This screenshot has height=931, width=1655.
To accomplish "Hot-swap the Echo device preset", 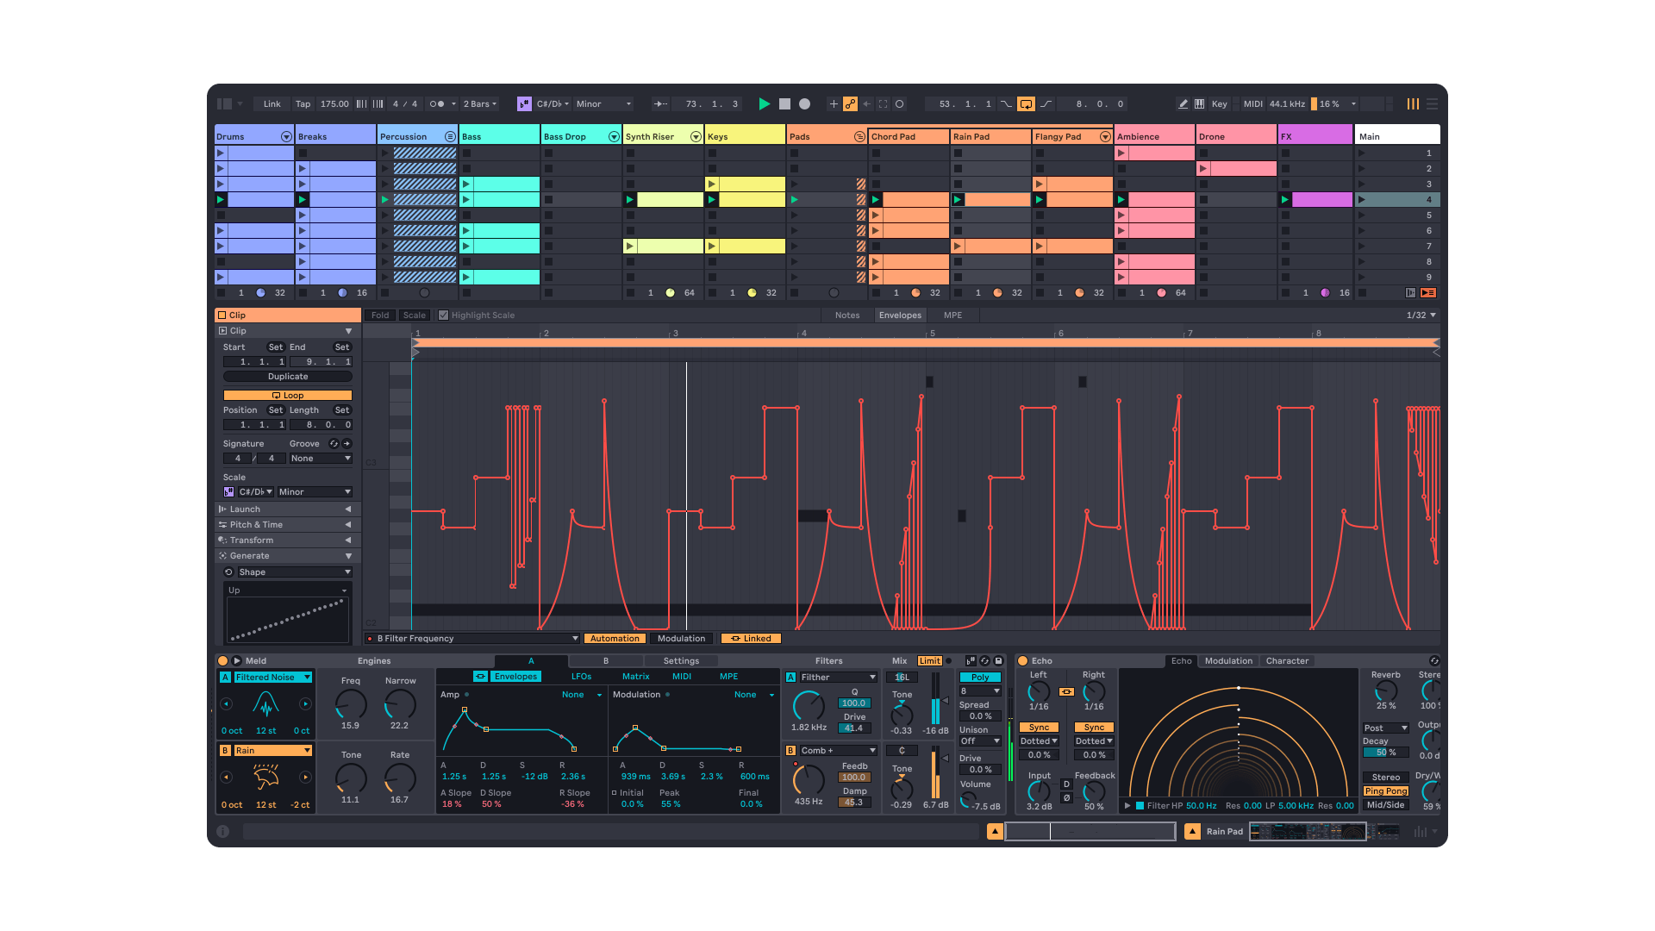I will pos(1433,660).
